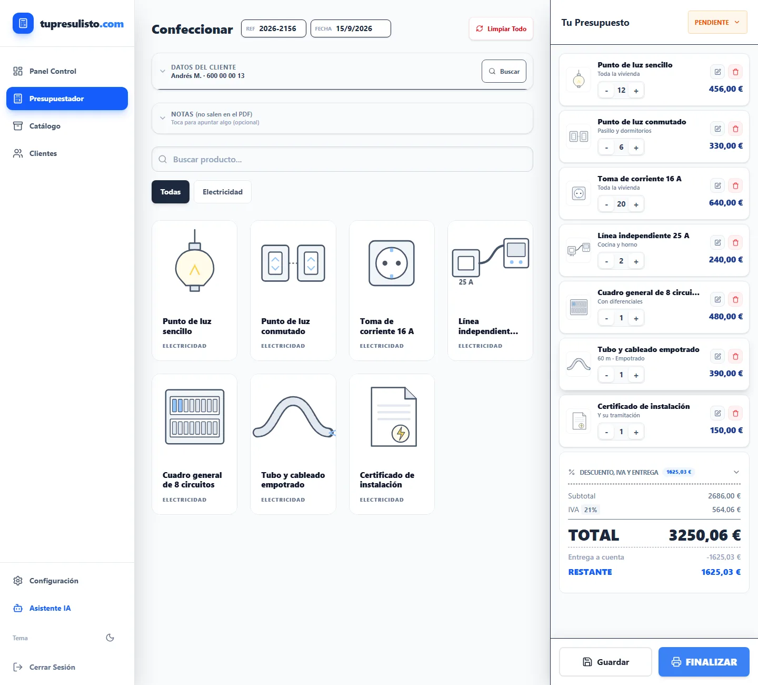Viewport: 758px width, 685px height.
Task: Open Configuración settings
Action: pos(67,581)
